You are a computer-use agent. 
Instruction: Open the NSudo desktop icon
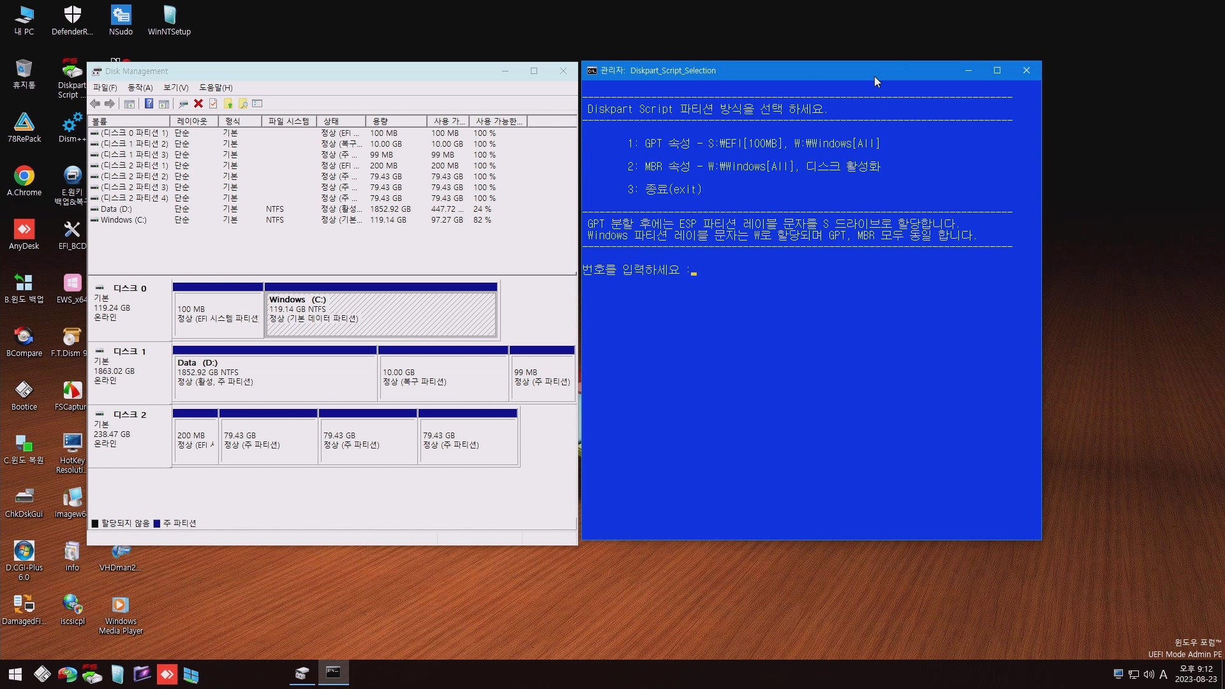click(121, 20)
